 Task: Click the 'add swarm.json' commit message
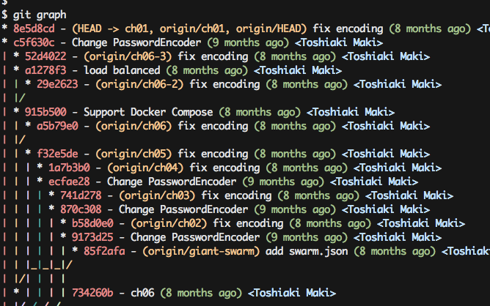(307, 251)
